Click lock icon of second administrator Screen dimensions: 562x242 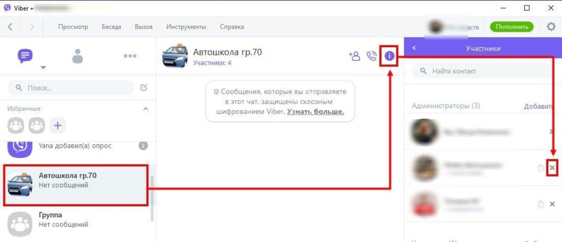click(x=541, y=168)
